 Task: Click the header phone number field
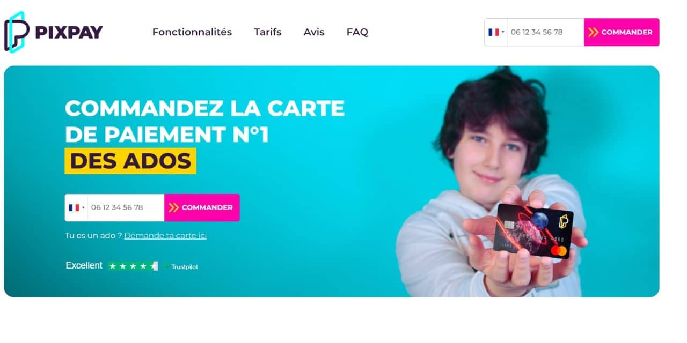tap(545, 32)
